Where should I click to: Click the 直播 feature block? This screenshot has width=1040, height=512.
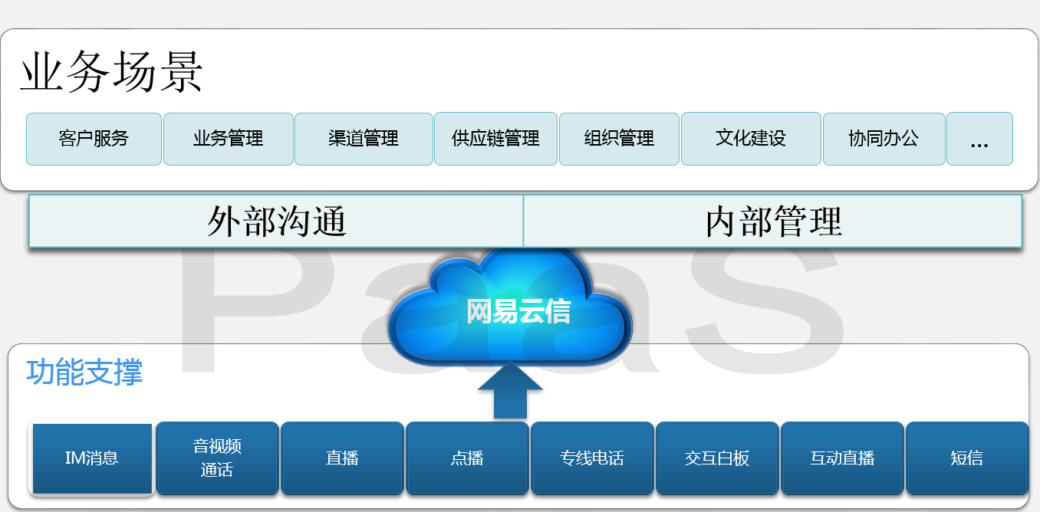(342, 458)
